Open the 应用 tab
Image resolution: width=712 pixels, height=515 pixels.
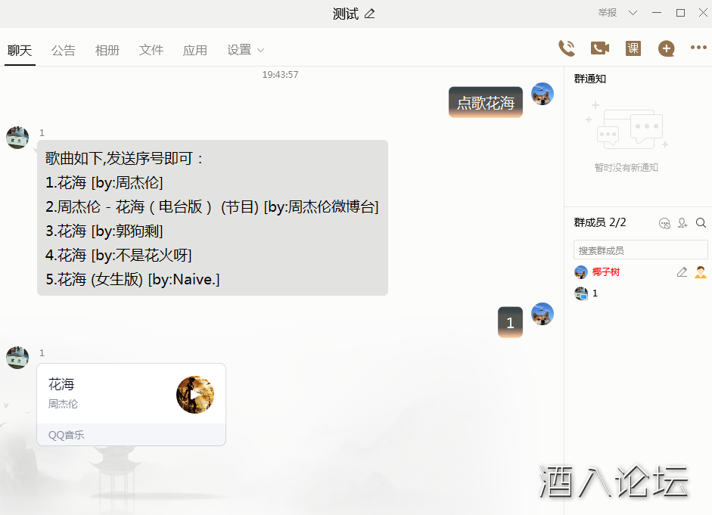coord(194,51)
